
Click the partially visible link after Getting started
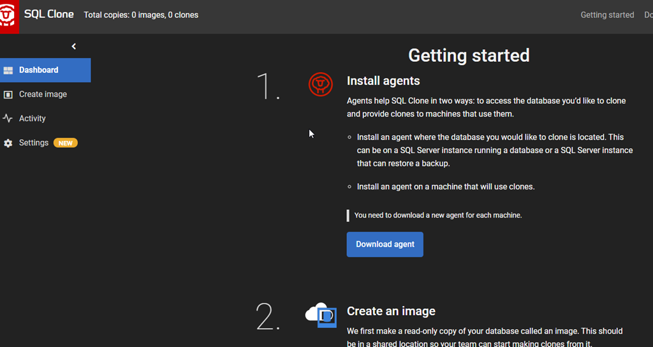648,15
